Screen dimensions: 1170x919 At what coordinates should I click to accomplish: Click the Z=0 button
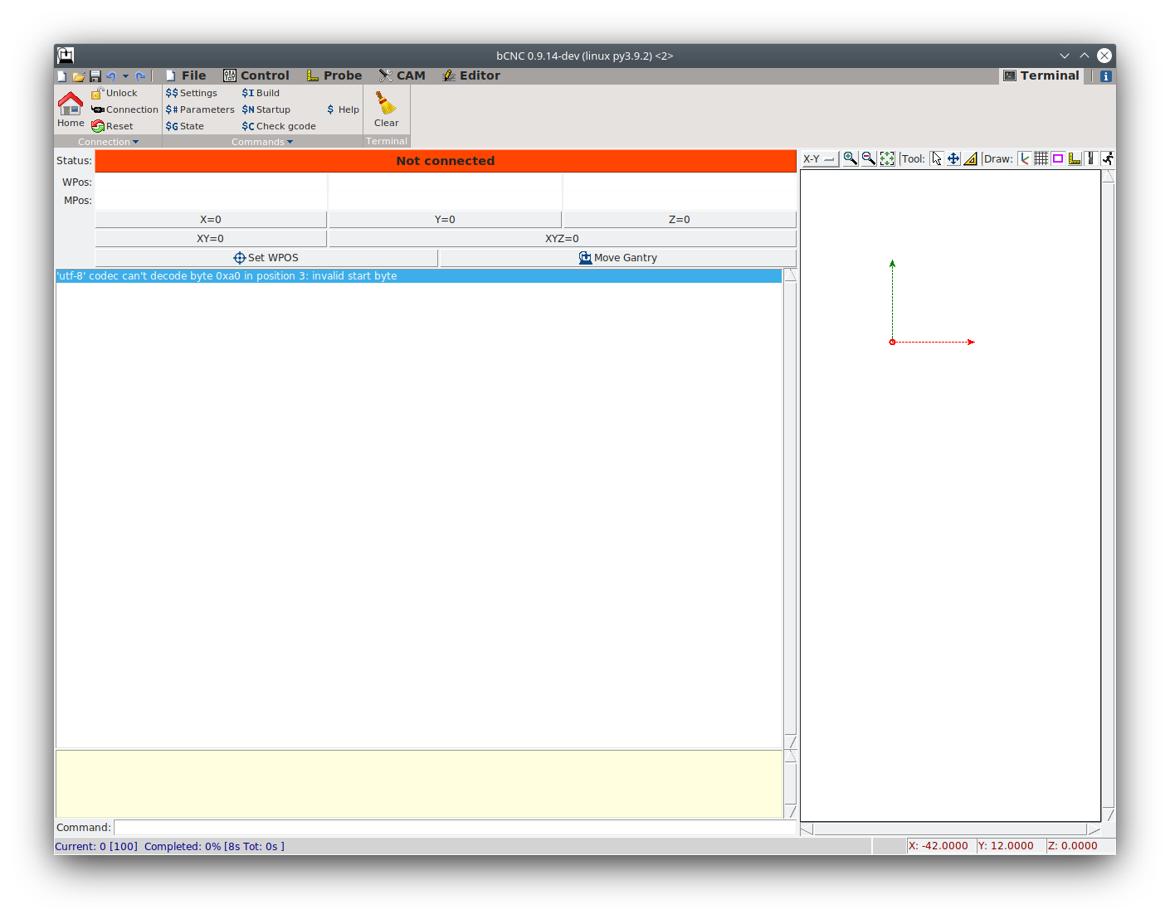click(680, 220)
